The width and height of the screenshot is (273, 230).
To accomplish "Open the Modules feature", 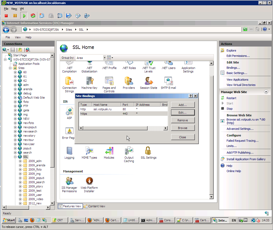I will click(109, 153).
